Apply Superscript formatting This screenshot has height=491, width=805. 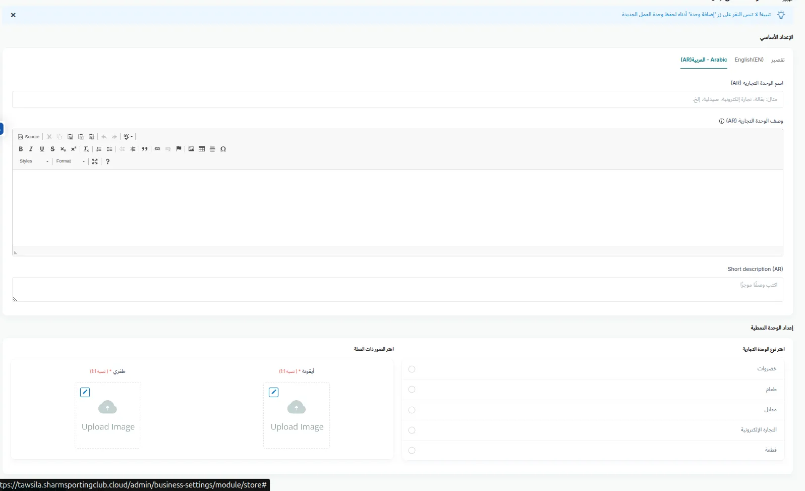74,149
